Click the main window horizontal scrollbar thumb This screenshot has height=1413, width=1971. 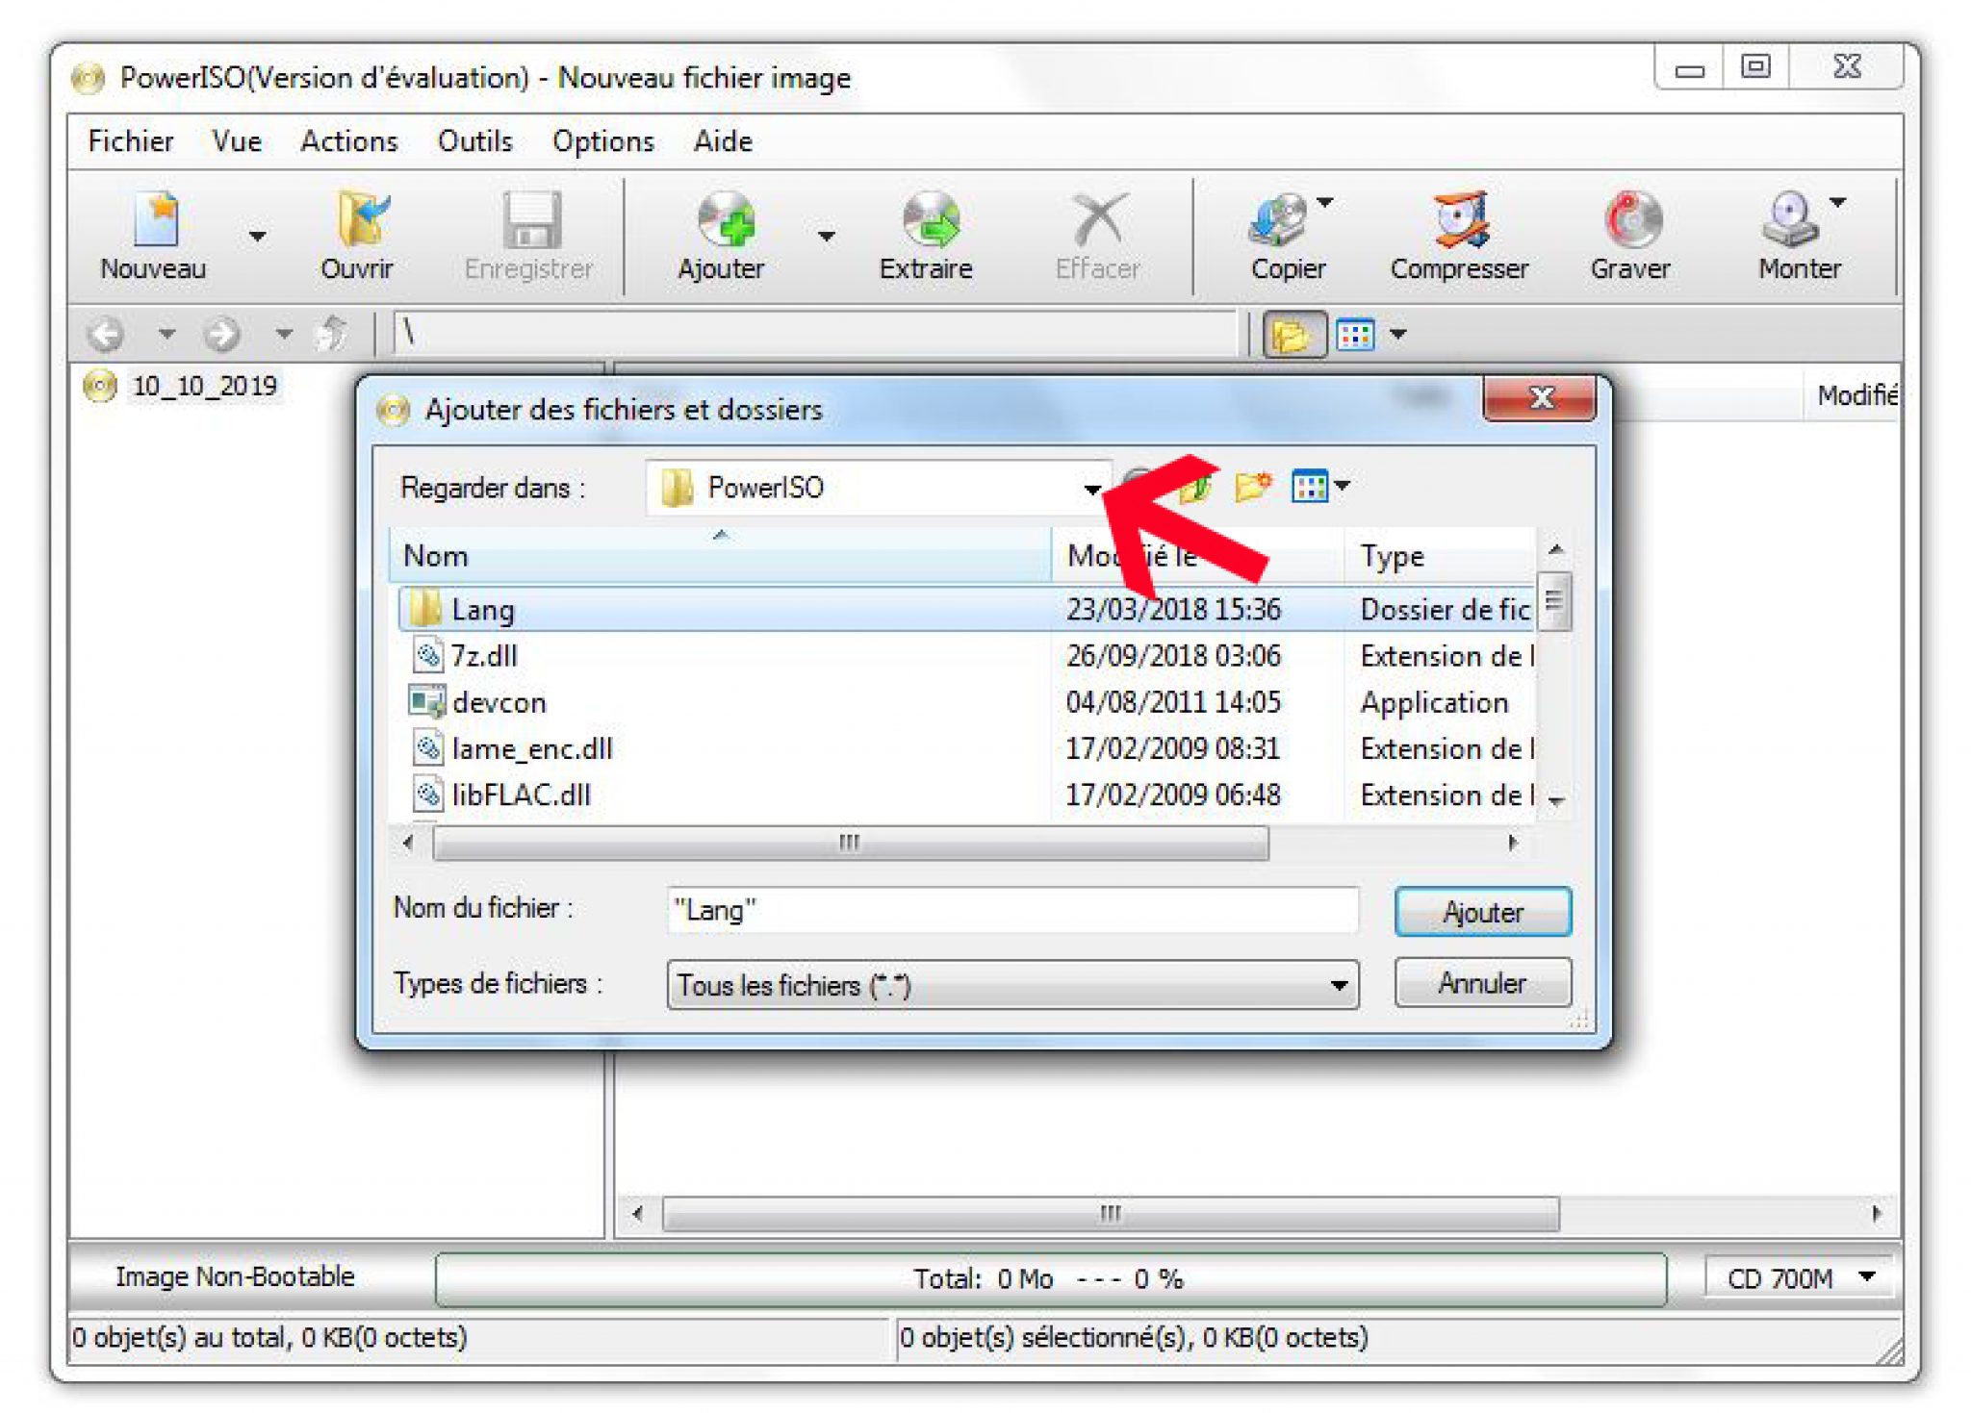click(1111, 1214)
